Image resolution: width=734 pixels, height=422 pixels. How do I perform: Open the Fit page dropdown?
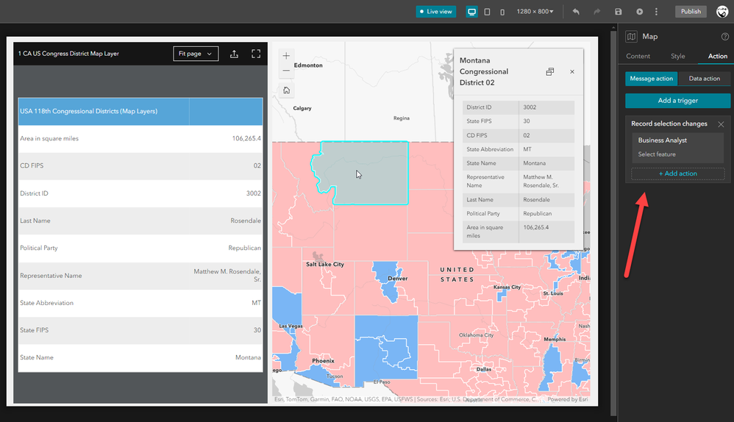tap(196, 54)
